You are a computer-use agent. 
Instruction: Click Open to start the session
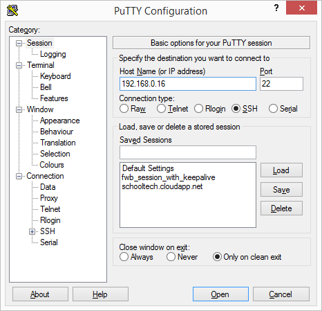(x=220, y=294)
